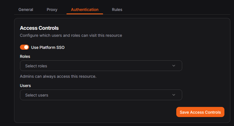Click the white knob of SSO toggle
The image size is (234, 126).
click(x=26, y=47)
